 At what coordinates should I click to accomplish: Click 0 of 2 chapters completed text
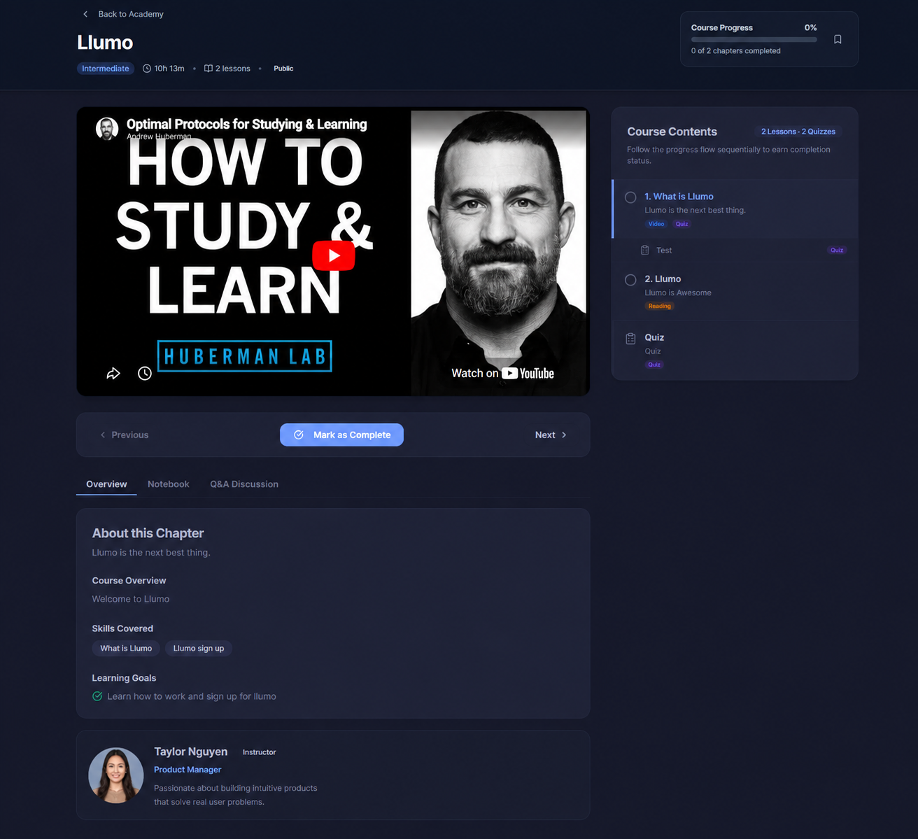coord(736,51)
